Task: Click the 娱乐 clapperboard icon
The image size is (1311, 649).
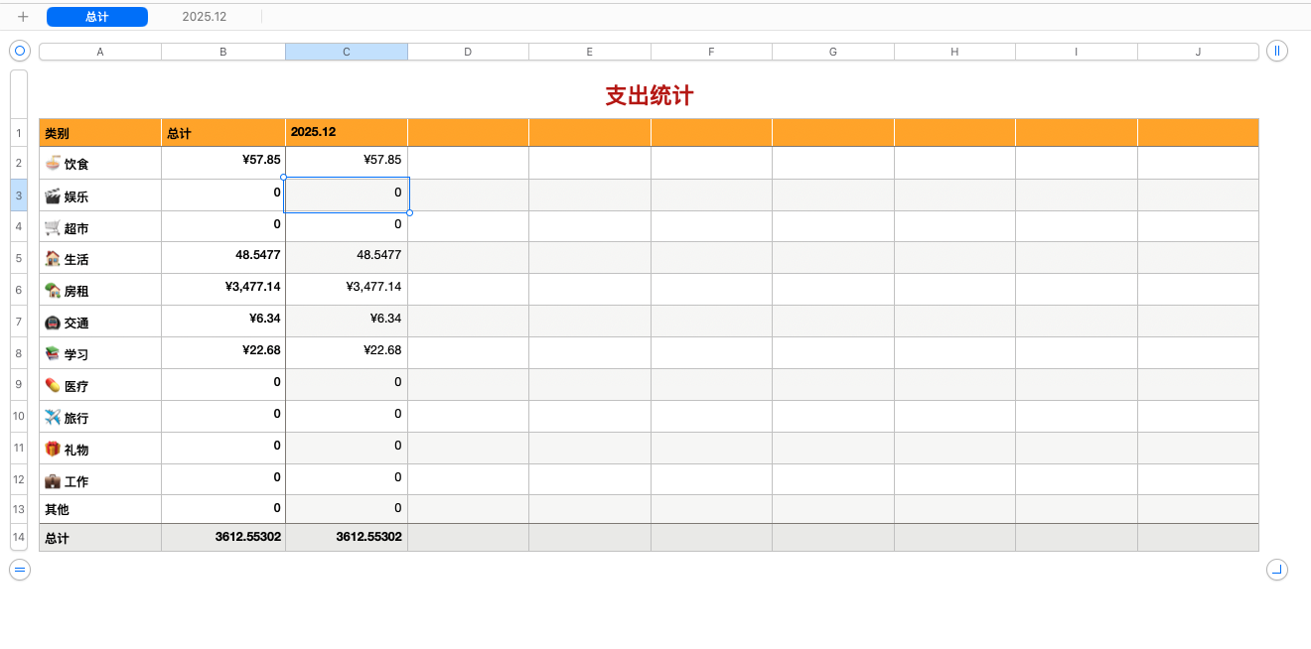Action: tap(51, 195)
